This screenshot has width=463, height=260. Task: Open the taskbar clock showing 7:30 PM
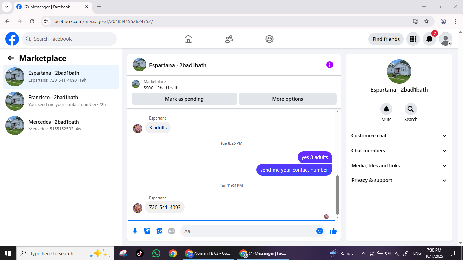click(x=434, y=253)
